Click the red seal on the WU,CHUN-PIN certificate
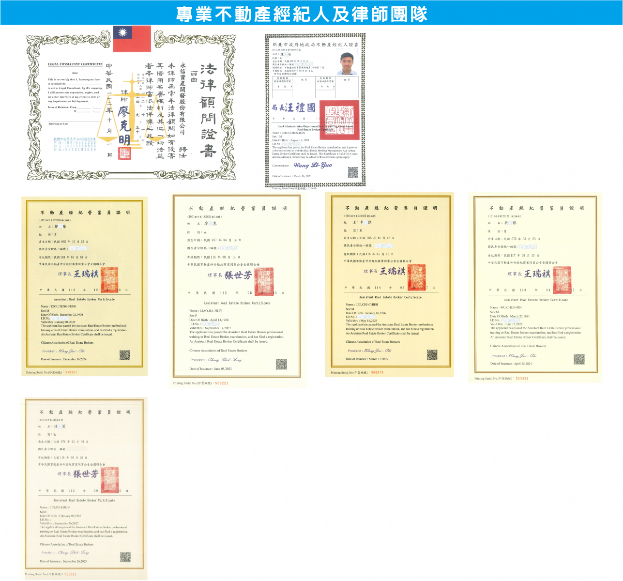The height and width of the screenshot is (581, 623). [562, 279]
